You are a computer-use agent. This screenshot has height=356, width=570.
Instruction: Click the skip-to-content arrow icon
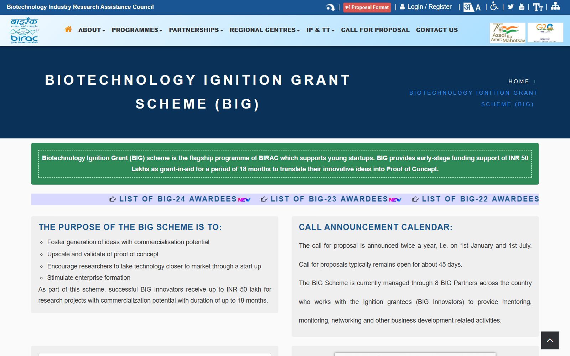pyautogui.click(x=330, y=7)
